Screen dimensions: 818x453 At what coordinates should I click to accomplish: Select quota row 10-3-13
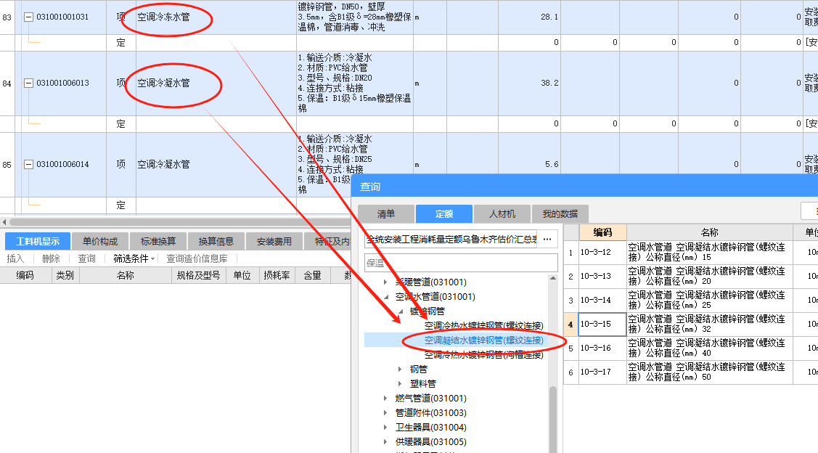pyautogui.click(x=691, y=277)
